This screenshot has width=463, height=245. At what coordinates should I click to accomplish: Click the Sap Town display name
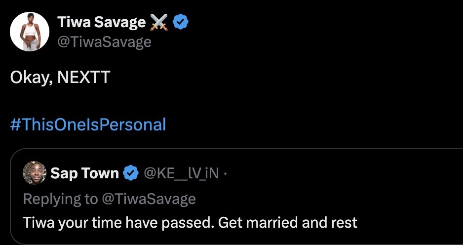tap(84, 173)
